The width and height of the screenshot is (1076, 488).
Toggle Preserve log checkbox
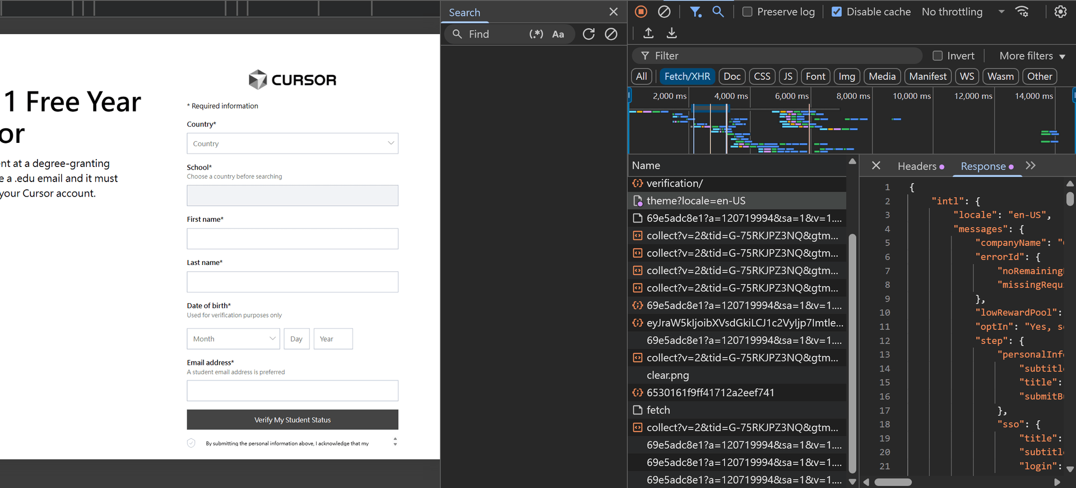tap(747, 12)
